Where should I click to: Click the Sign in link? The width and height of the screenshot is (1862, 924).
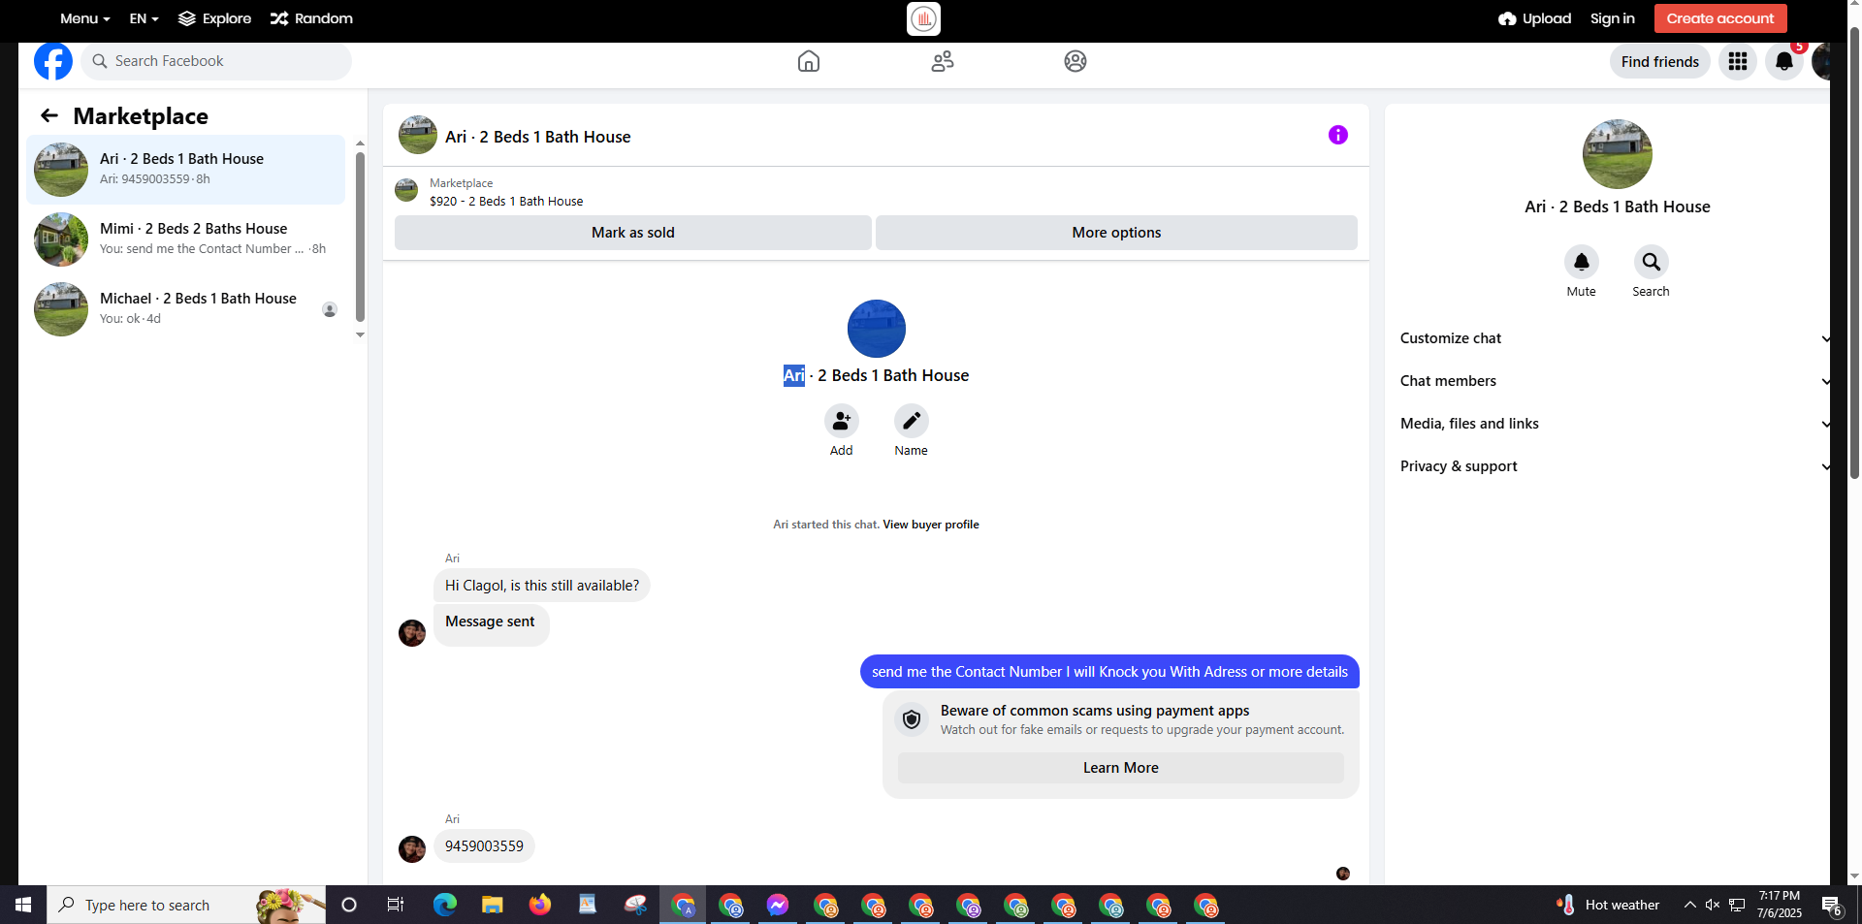[1613, 18]
